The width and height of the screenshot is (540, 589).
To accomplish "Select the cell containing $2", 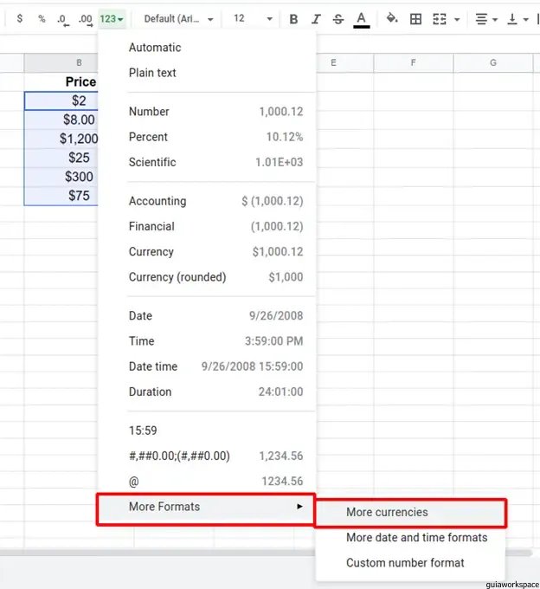I will 61,100.
